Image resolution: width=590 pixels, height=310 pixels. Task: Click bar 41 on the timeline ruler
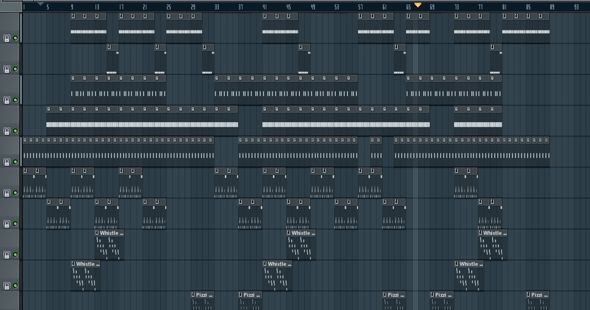(x=265, y=7)
